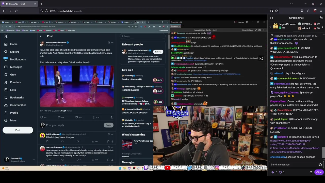Open the Bits icon below chat input
This screenshot has width=325, height=183.
click(x=273, y=172)
